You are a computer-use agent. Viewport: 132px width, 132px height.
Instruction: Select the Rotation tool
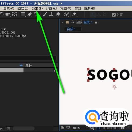(1, 14)
